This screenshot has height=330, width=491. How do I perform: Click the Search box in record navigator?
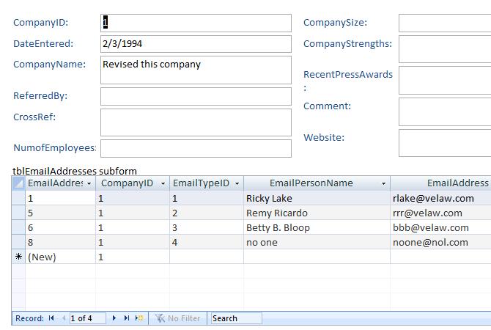[236, 318]
